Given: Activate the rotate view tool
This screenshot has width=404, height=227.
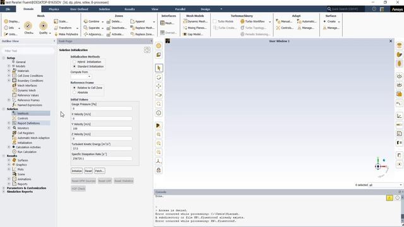Looking at the screenshot, I should coord(158,77).
